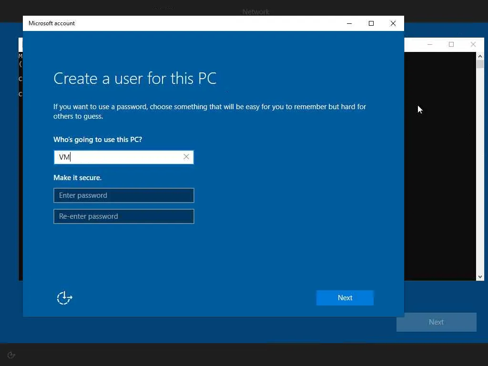Maximize the background console window

[451, 44]
